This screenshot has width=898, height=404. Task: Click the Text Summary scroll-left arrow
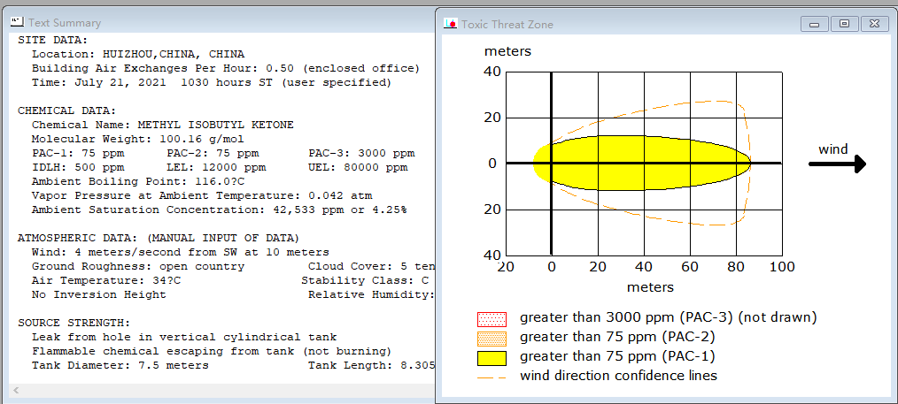[x=15, y=391]
